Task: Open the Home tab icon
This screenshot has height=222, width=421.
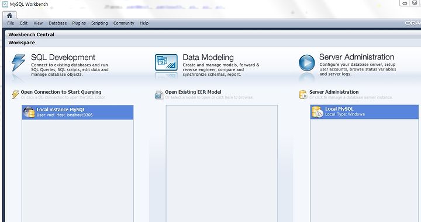Action: 9,15
